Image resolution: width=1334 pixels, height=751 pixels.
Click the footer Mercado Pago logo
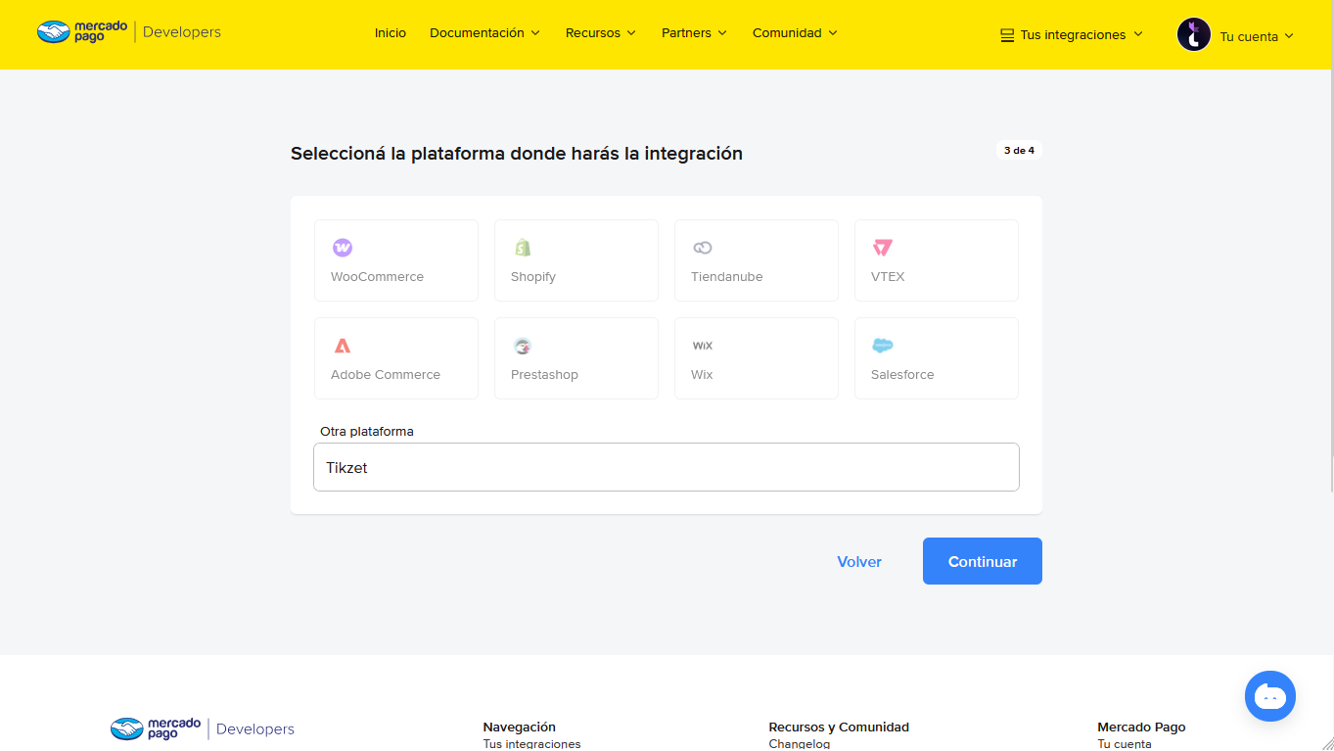[156, 728]
